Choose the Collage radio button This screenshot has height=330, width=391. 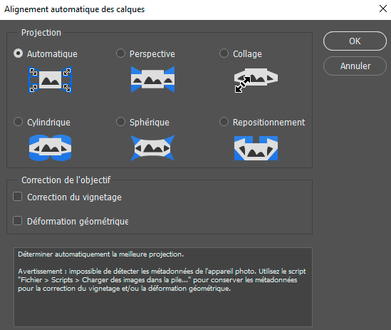224,53
